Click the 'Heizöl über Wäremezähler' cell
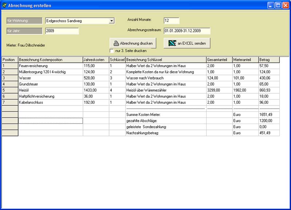Screen dimensions: 291x210 (166, 90)
